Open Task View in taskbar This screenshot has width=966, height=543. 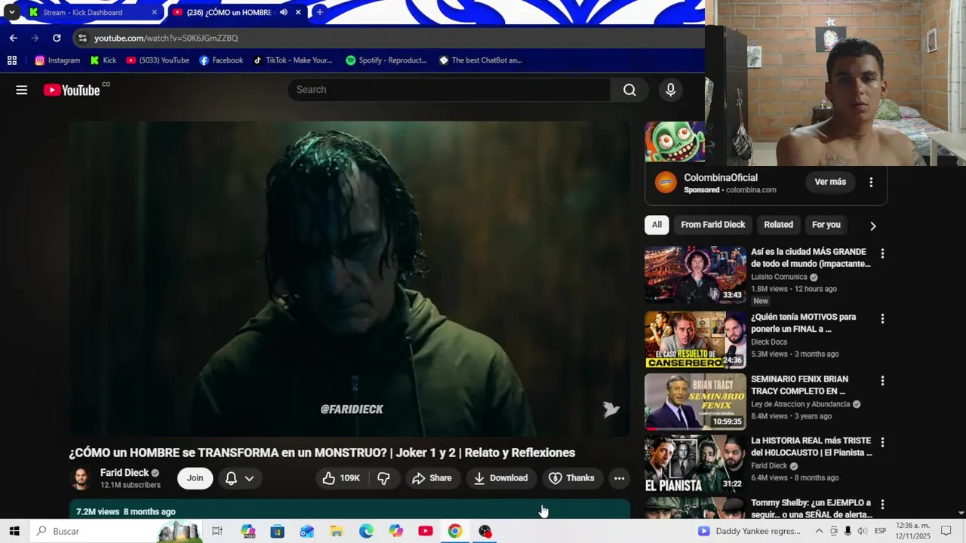click(217, 531)
